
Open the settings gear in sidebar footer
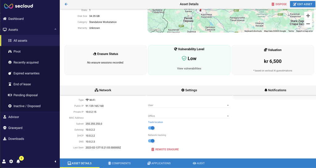tap(11, 161)
